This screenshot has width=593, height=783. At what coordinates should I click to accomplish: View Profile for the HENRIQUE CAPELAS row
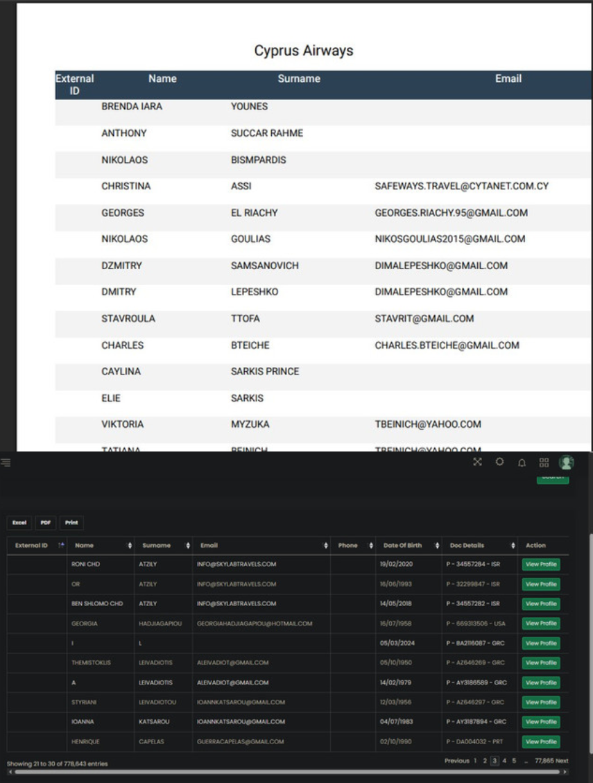[x=541, y=741]
